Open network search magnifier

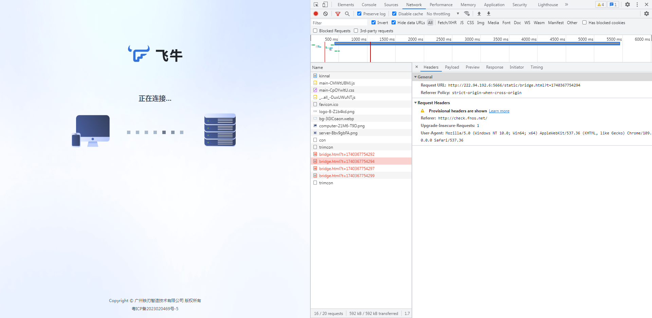pyautogui.click(x=347, y=14)
